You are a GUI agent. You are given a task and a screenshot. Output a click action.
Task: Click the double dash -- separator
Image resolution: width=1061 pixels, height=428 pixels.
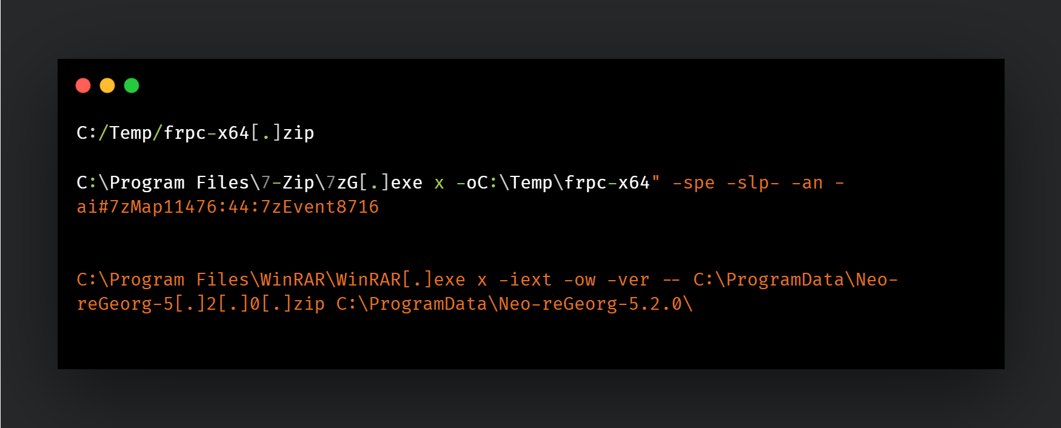point(671,280)
